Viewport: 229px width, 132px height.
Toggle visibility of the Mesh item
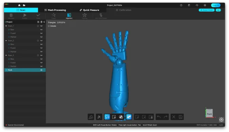pyautogui.click(x=41, y=70)
